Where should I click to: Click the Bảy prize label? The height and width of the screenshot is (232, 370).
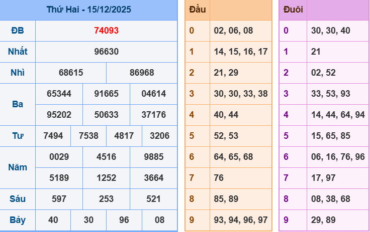(18, 220)
